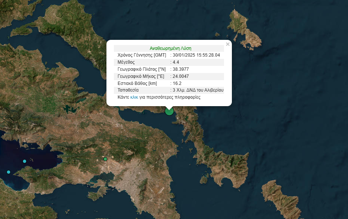Click the westernmost cyan earthquake marker
The image size is (348, 219).
9,172
